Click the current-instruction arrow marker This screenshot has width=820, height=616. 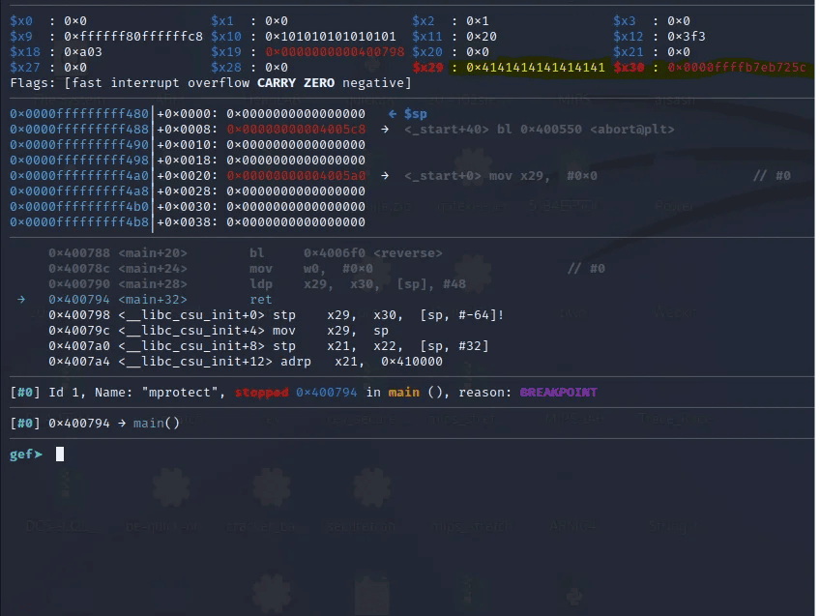click(21, 299)
